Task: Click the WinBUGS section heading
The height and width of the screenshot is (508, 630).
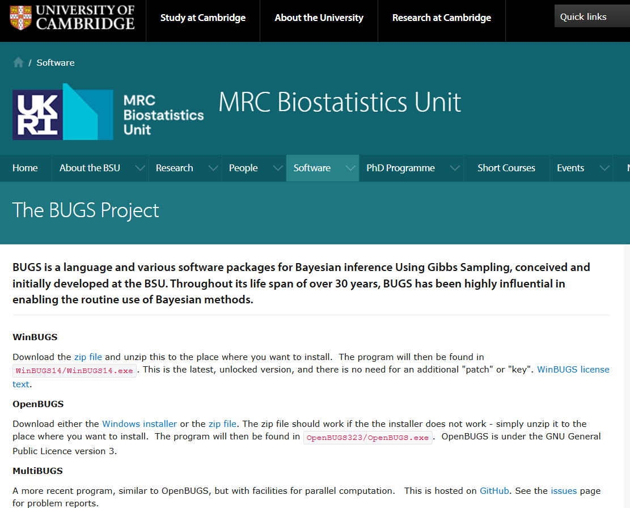Action: [35, 337]
